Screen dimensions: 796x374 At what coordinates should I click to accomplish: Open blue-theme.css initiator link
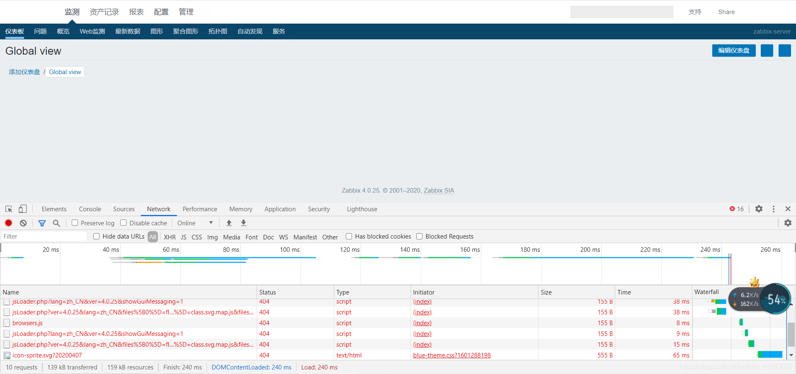(x=452, y=355)
